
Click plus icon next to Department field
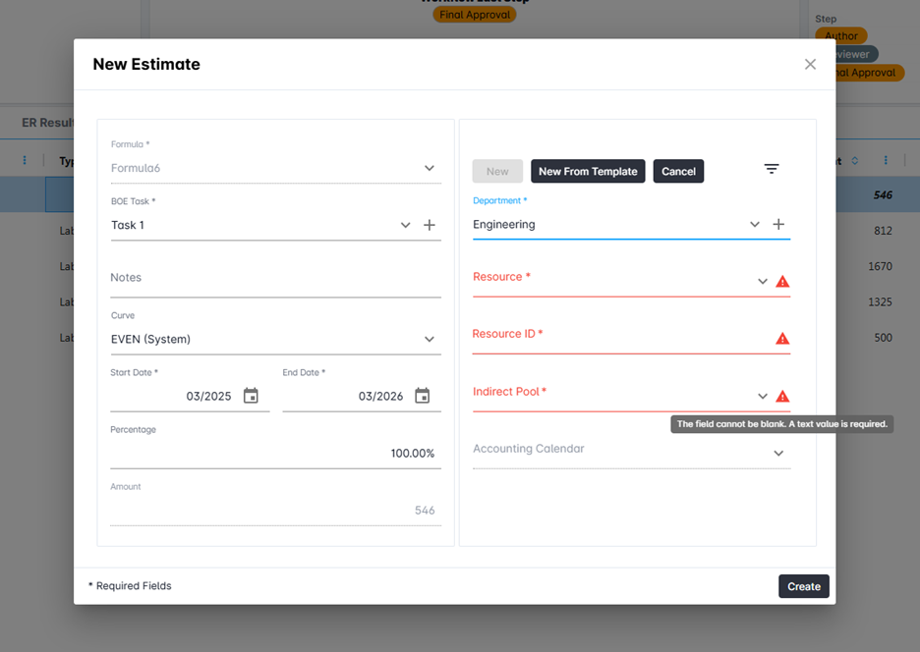[x=778, y=224]
